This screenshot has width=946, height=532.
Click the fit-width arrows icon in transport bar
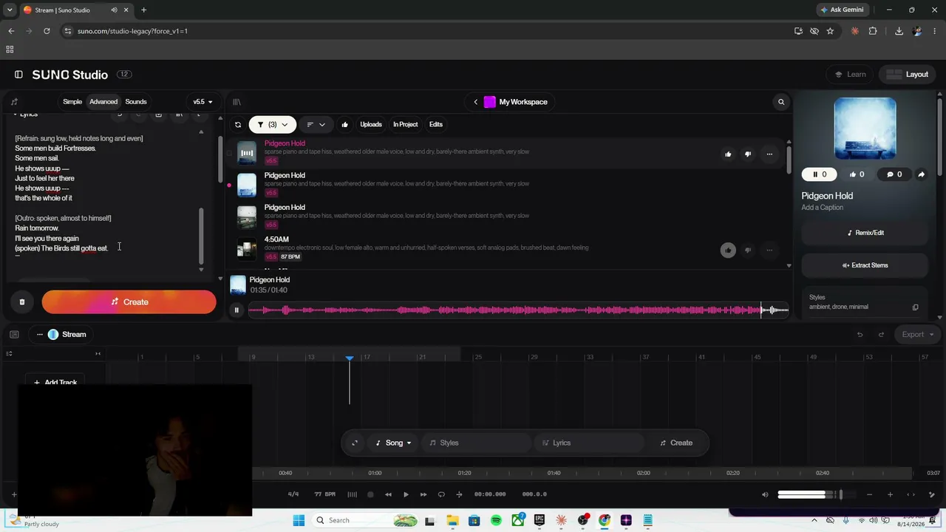(x=911, y=494)
